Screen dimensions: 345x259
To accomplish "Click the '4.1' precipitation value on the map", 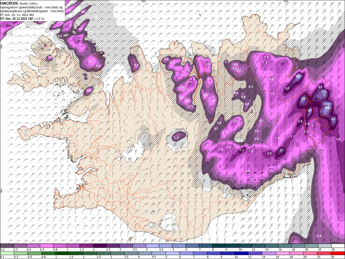I will (310, 111).
